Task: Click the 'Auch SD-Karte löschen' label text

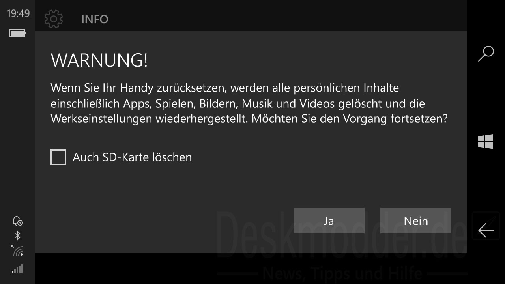Action: coord(132,157)
